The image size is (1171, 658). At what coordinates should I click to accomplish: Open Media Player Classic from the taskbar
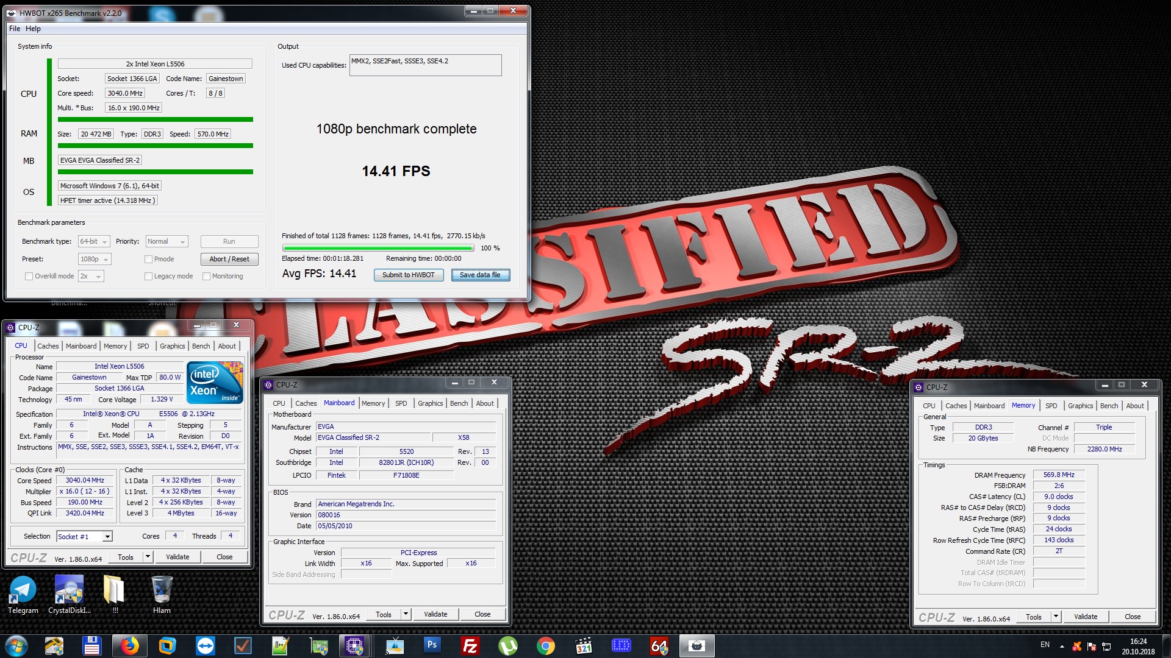583,645
